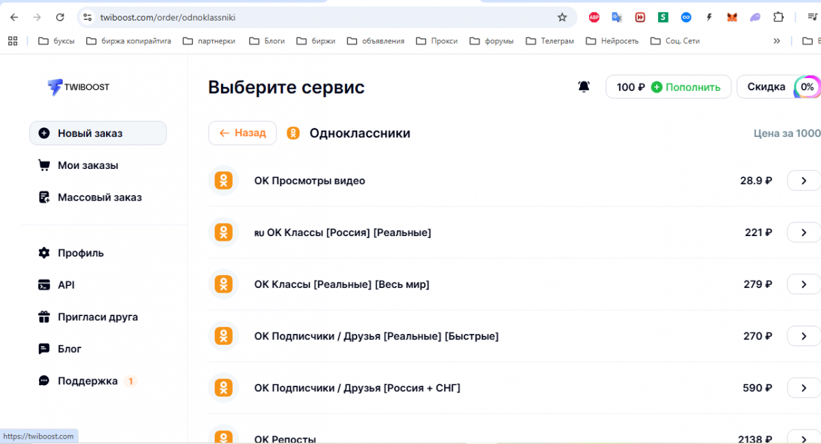
Task: Bookmark this page with star icon
Action: (562, 17)
